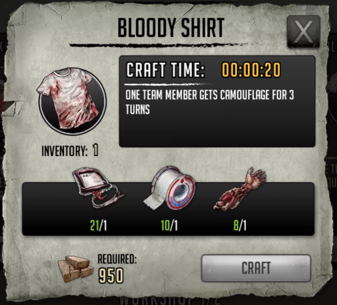
Task: Select the severed arm ingredient icon
Action: [240, 189]
